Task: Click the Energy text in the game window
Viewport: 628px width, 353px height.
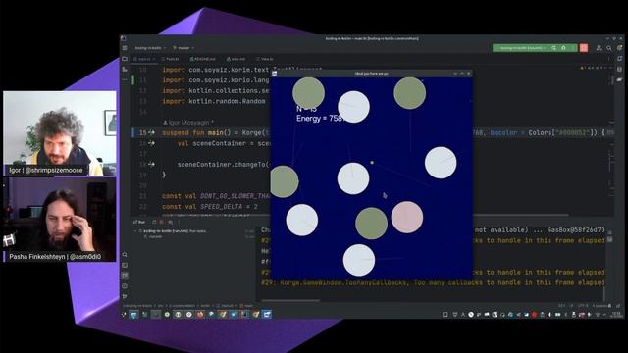Action: point(320,118)
